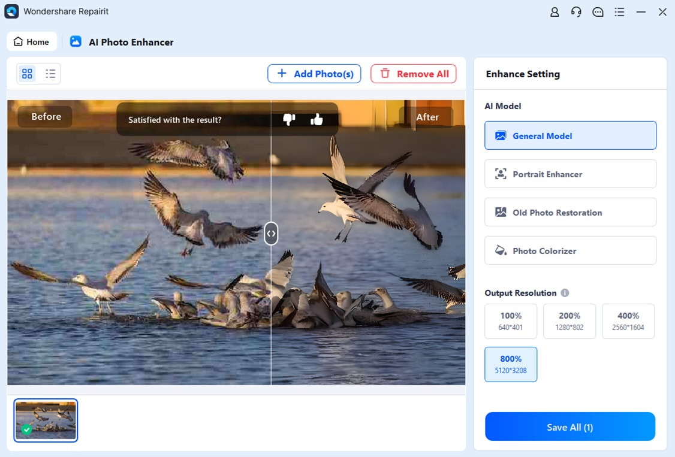The image size is (675, 457).
Task: Click the Output Resolution info icon
Action: [x=565, y=293]
